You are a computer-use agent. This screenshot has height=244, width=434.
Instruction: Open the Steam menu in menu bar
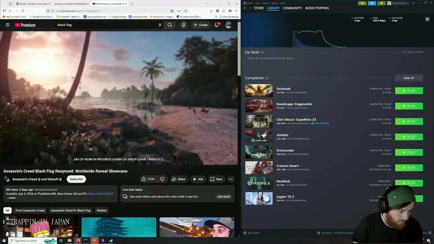point(249,3)
